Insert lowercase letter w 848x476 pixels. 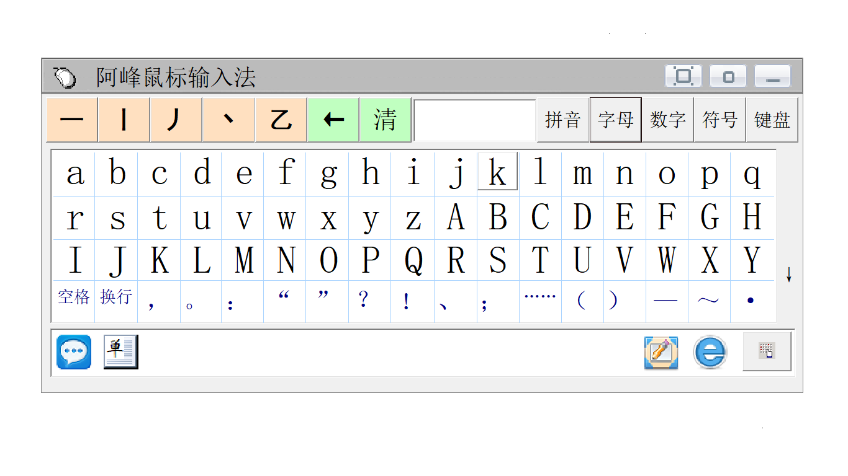[286, 218]
